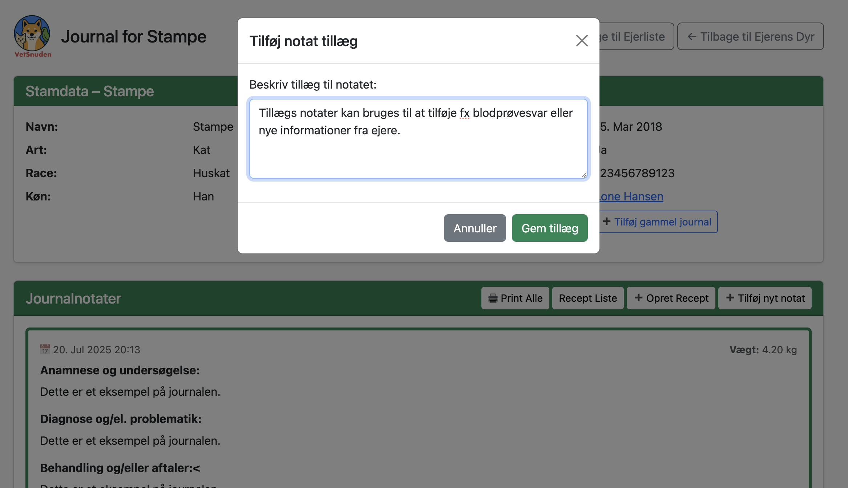
Task: Click Annuller to cancel the note addendum
Action: coord(475,228)
